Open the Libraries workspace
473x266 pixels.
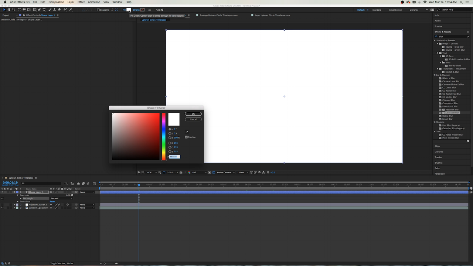point(414,10)
